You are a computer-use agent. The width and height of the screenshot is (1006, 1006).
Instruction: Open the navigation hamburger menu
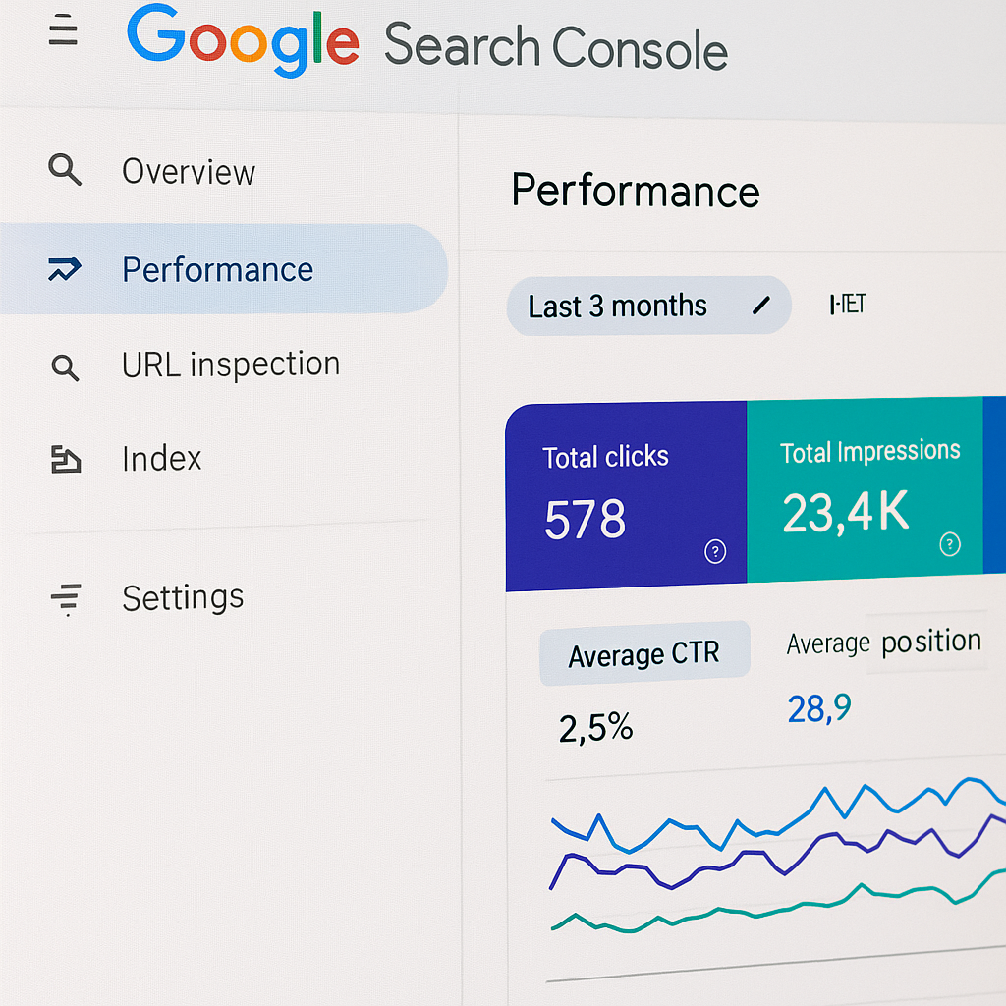[63, 31]
